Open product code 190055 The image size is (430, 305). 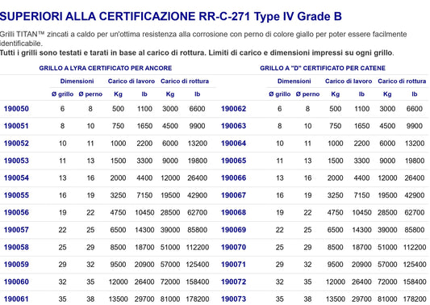pyautogui.click(x=16, y=195)
